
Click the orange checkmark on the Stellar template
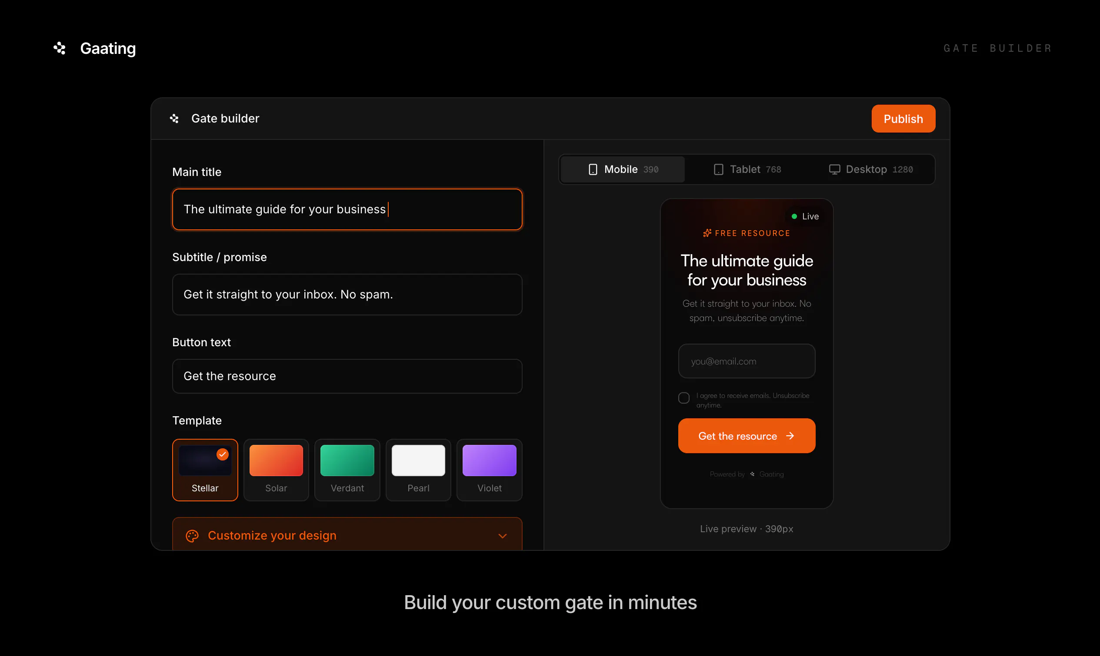[223, 454]
